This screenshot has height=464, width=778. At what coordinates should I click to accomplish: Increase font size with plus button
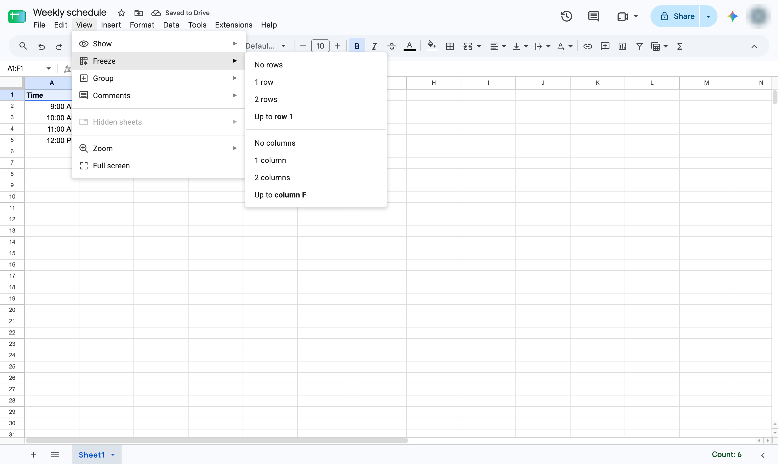[x=337, y=46]
